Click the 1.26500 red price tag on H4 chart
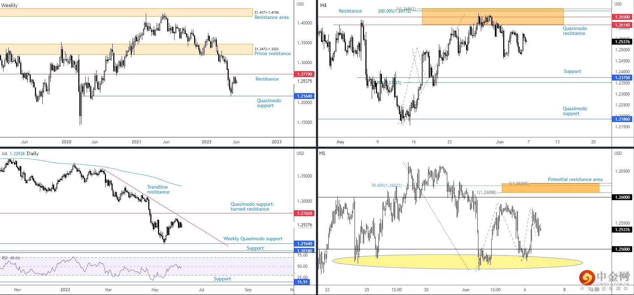Screen dimensions: 634x295 (622, 17)
